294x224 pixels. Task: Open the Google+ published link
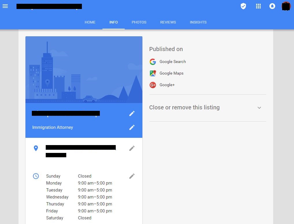pyautogui.click(x=167, y=85)
